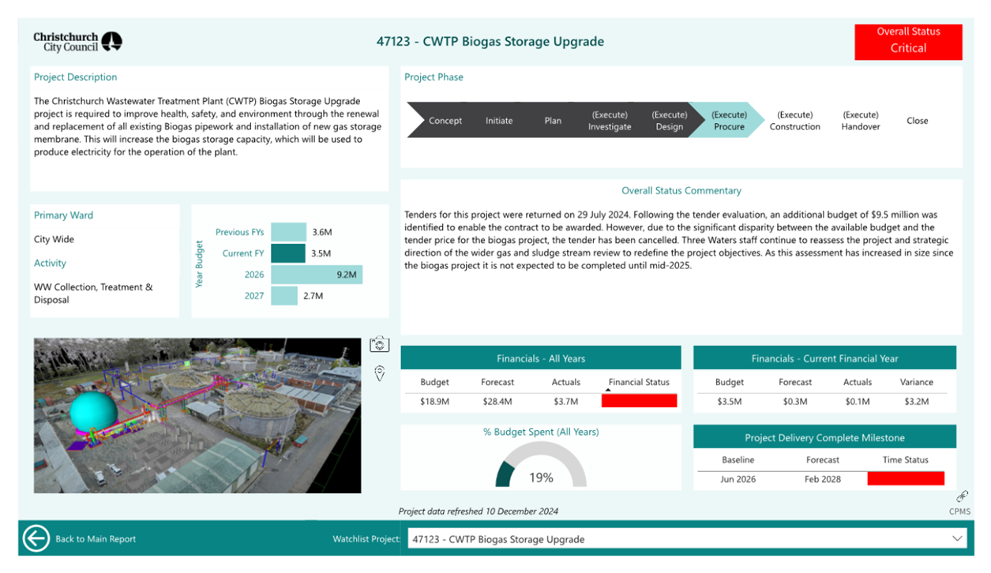Screen dimensions: 991x573
Task: Click the Christchurch City Council logo
Action: tap(78, 42)
